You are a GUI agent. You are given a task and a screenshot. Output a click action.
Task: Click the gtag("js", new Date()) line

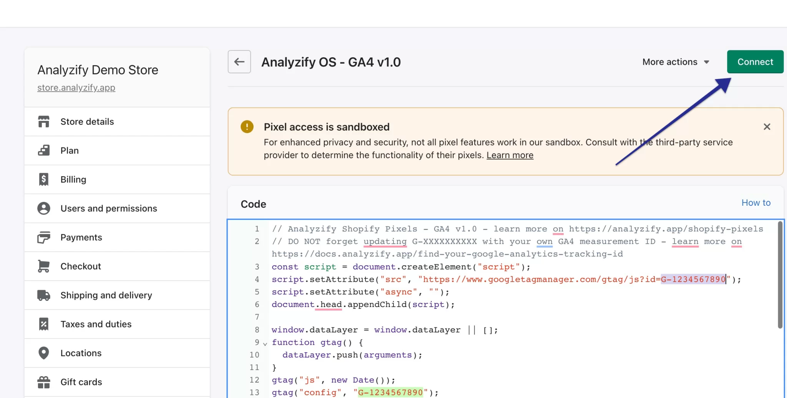pyautogui.click(x=333, y=380)
